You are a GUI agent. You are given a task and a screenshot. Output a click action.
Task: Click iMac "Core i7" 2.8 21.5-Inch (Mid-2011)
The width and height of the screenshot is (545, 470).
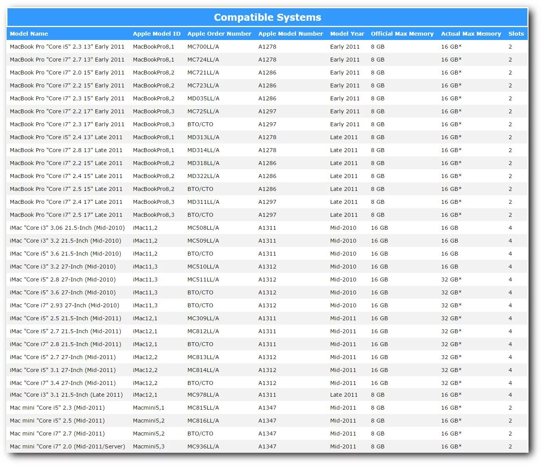pyautogui.click(x=65, y=344)
